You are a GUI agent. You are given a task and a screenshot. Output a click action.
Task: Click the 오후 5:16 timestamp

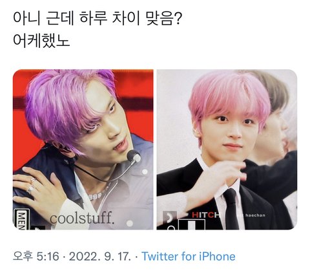pyautogui.click(x=36, y=256)
